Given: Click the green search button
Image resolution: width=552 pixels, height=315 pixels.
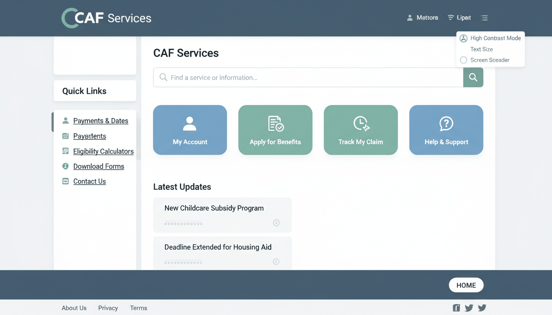Looking at the screenshot, I should click(473, 78).
